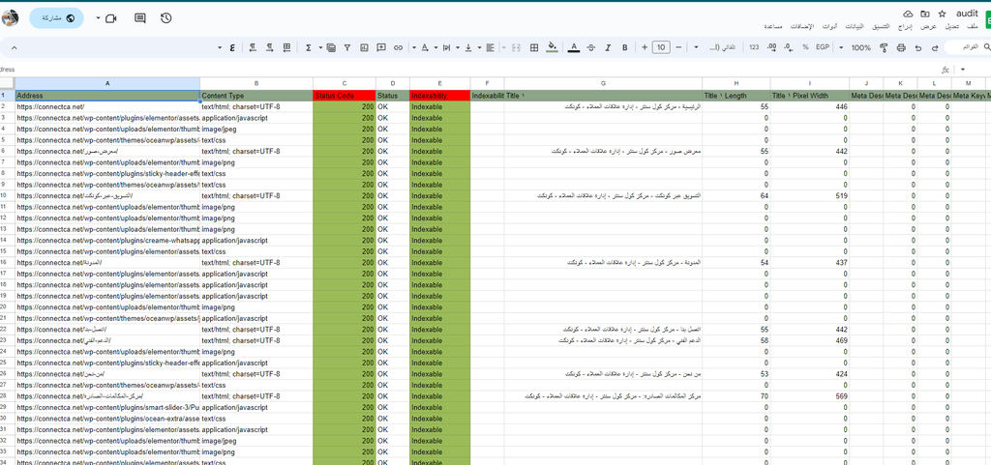
Task: Set right-to-left text direction icon
Action: [x=253, y=47]
